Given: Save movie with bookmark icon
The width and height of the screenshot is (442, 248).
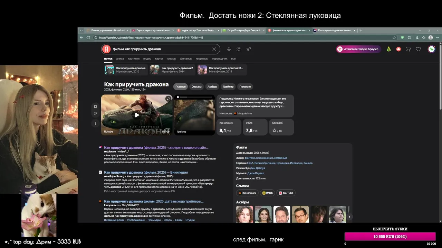Looking at the screenshot, I should (95, 107).
